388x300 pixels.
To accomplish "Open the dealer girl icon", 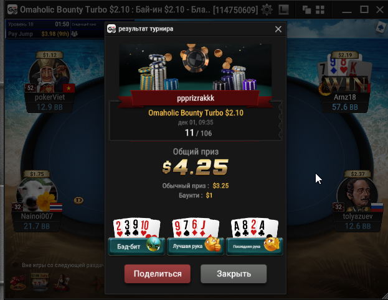I will coord(62,283).
